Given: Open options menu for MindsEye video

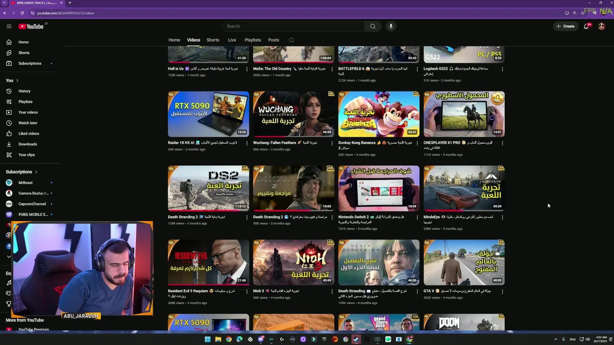Looking at the screenshot, I should tap(502, 217).
